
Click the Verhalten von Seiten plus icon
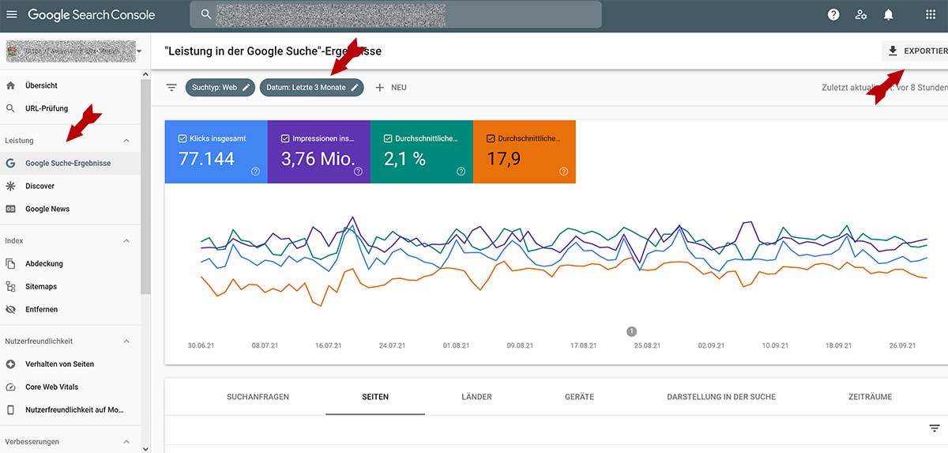pyautogui.click(x=10, y=364)
